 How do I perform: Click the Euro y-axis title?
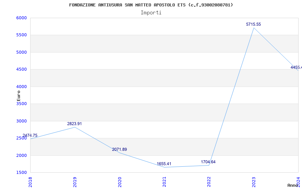pyautogui.click(x=18, y=96)
